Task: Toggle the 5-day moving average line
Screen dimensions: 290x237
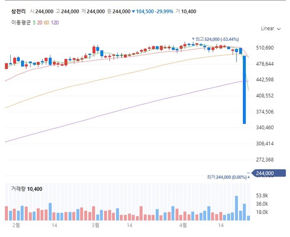Action: [x=34, y=22]
